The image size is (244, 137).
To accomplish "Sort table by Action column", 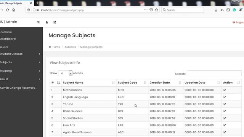I will click(x=231, y=83).
